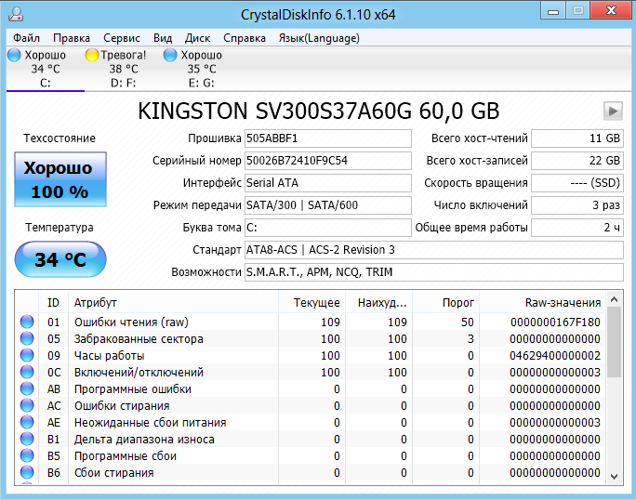This screenshot has width=636, height=500.
Task: Select the Неожиданные сбои питания attribute text
Action: tap(150, 423)
